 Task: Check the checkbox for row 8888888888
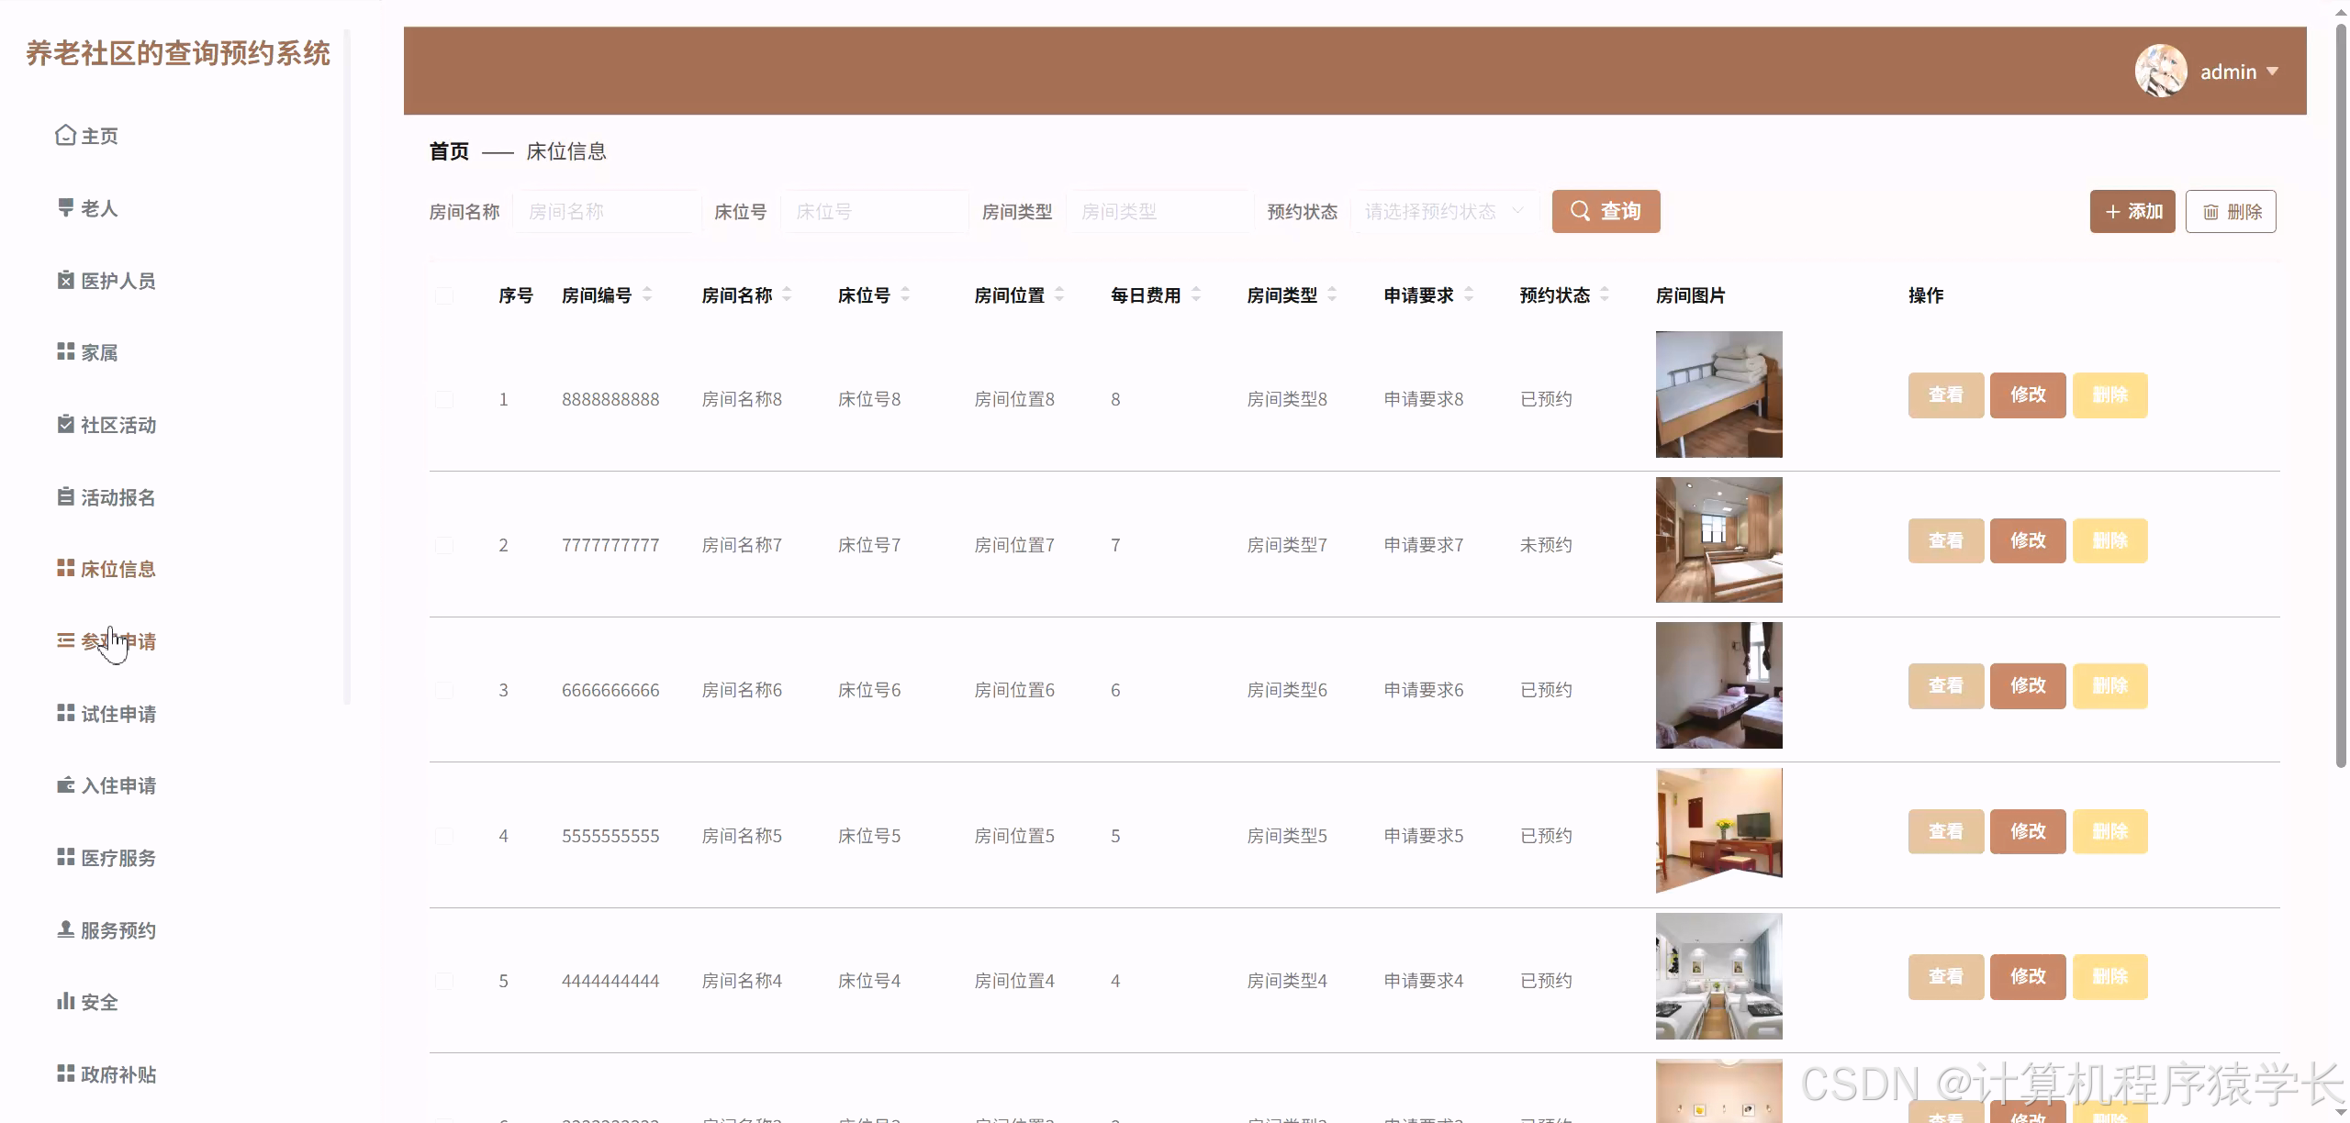point(444,399)
